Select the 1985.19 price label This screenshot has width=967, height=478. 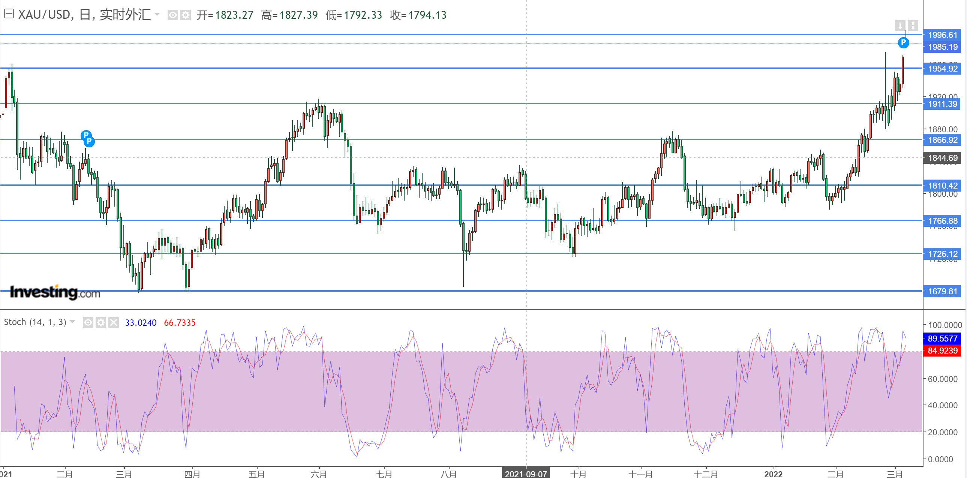click(942, 47)
